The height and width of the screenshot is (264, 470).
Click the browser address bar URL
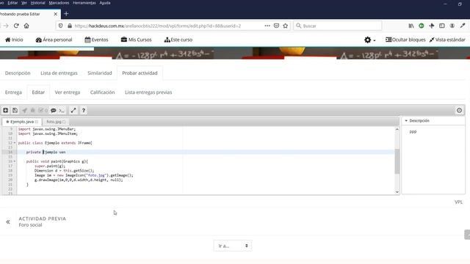click(x=158, y=26)
